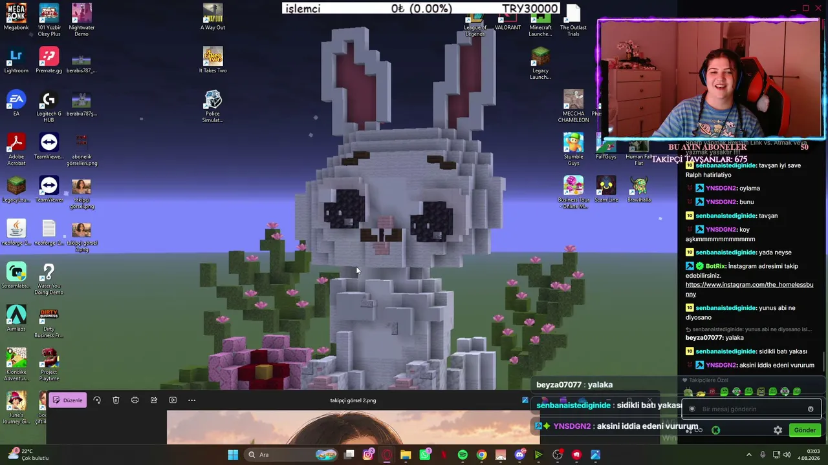
Task: Open Netflix from the taskbar
Action: point(444,455)
